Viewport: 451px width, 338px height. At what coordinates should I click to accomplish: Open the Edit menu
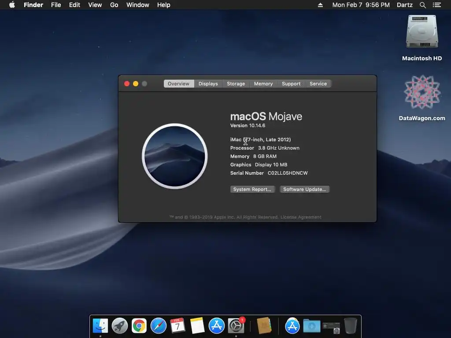point(74,5)
